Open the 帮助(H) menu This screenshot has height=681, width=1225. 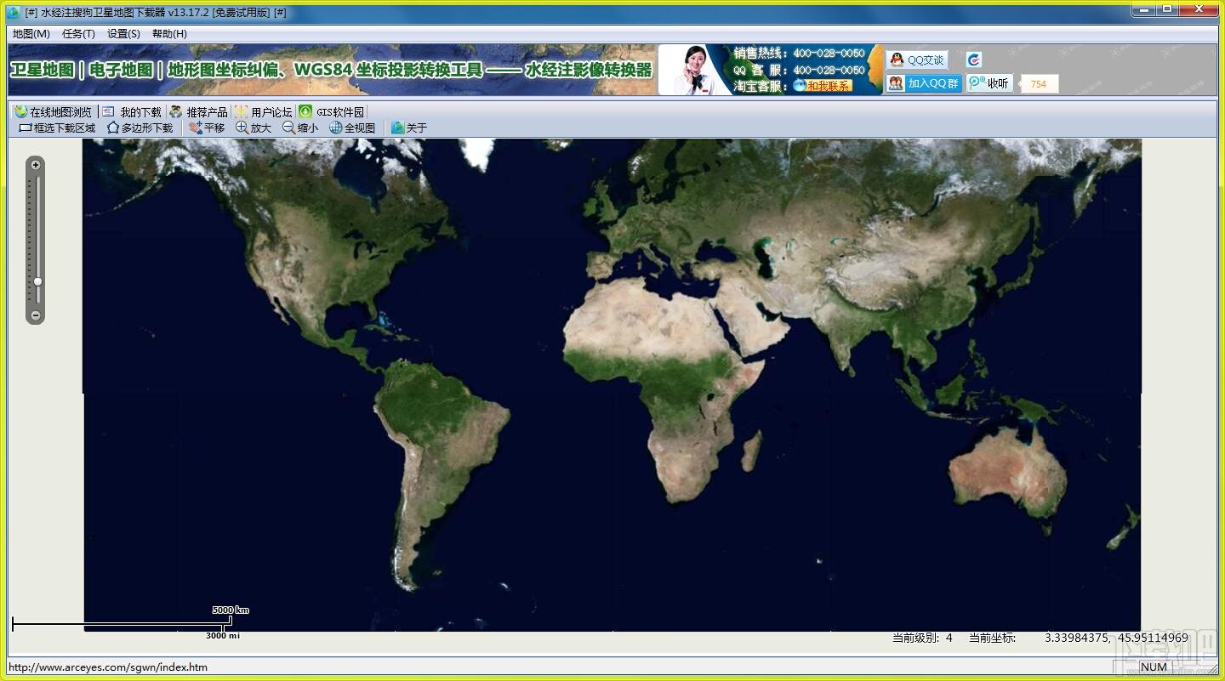click(169, 34)
